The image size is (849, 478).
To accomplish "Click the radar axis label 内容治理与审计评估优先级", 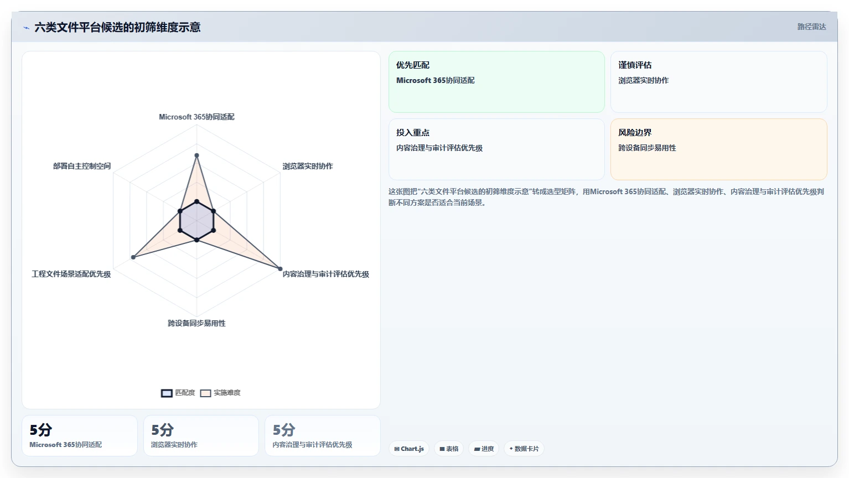I will 325,274.
